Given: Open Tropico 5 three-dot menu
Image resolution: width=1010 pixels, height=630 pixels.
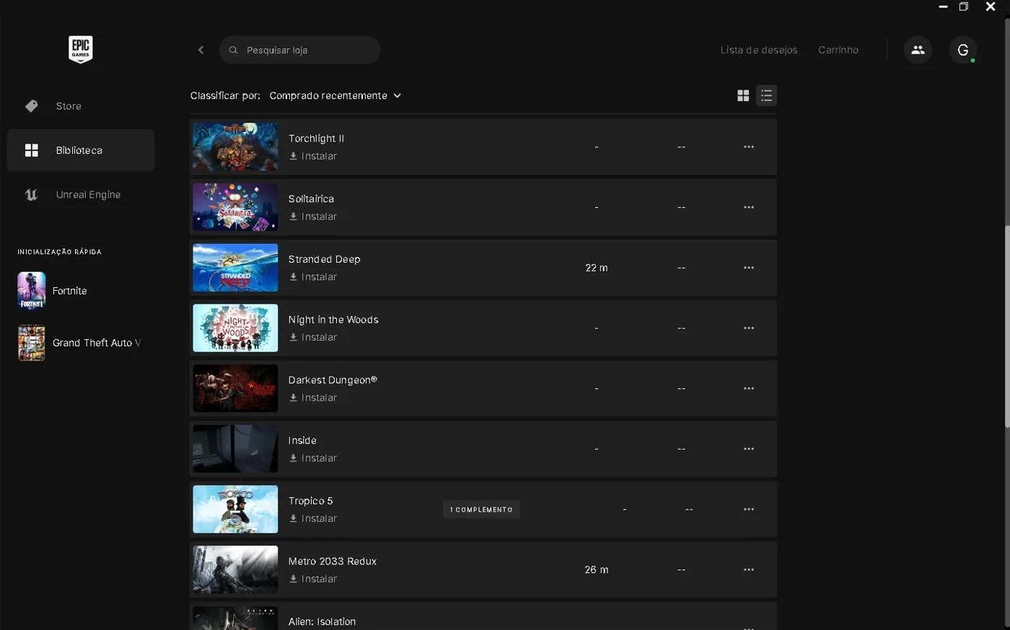Looking at the screenshot, I should pyautogui.click(x=749, y=509).
